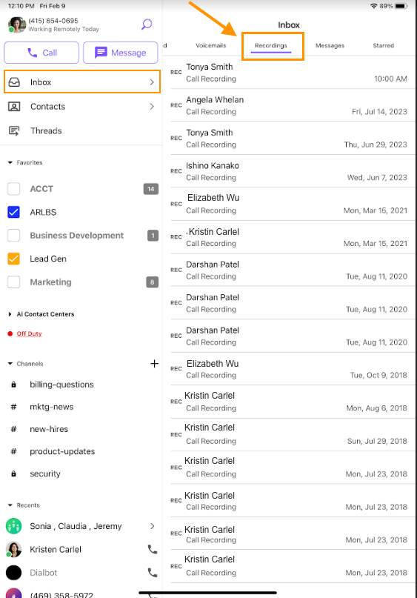Open Angela Whelan's Jul 14 recording
This screenshot has height=598, width=417.
coord(293,105)
